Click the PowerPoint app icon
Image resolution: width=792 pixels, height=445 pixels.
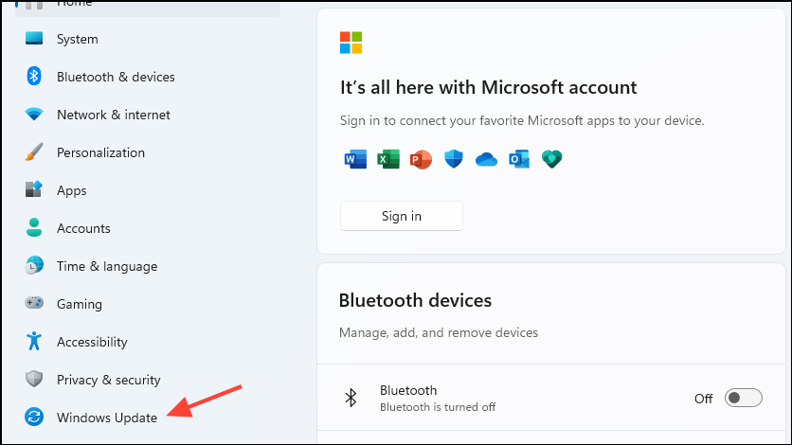point(421,159)
